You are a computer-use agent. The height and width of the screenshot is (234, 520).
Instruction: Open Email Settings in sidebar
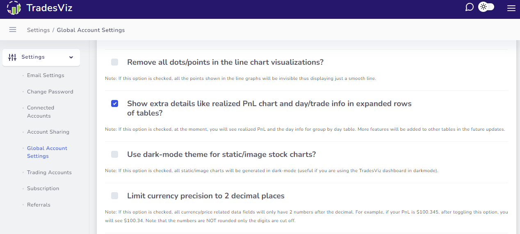click(46, 75)
